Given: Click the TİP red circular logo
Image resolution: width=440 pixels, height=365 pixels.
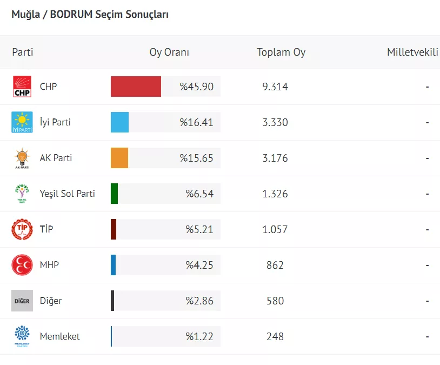Looking at the screenshot, I should click(x=22, y=229).
